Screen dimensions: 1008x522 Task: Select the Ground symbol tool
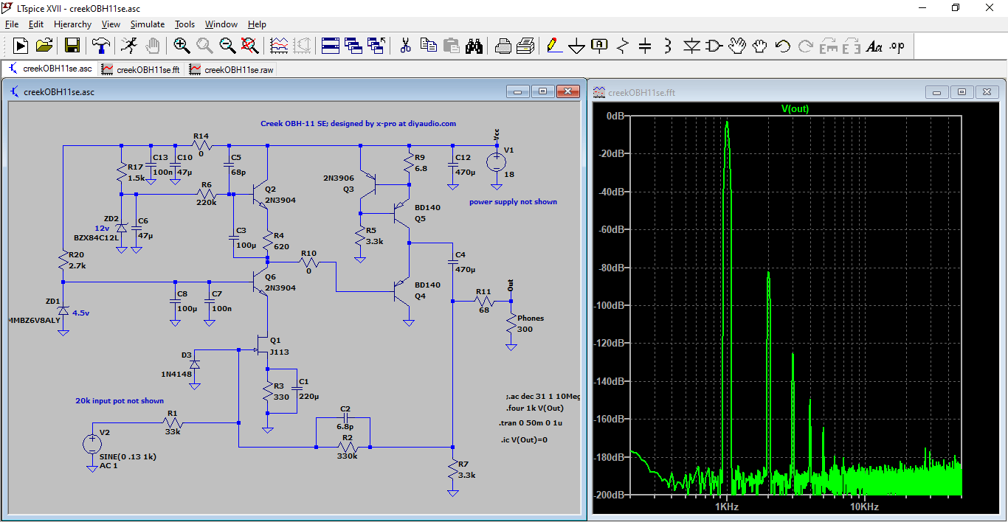577,46
